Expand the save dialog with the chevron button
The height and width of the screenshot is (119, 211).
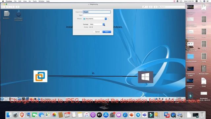(x=109, y=19)
